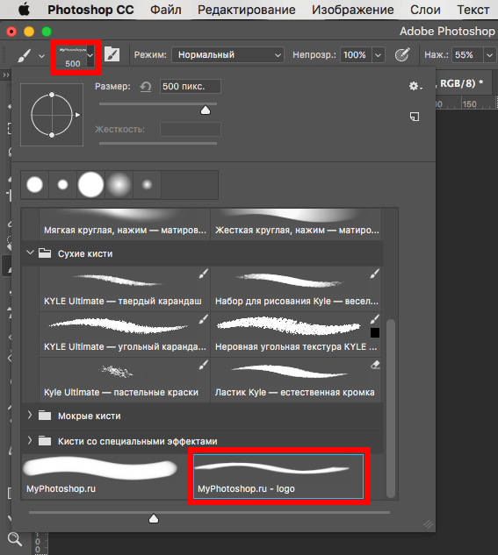Select Неровная угольная текстура KYLE brush
The width and height of the screenshot is (498, 555).
pos(296,334)
